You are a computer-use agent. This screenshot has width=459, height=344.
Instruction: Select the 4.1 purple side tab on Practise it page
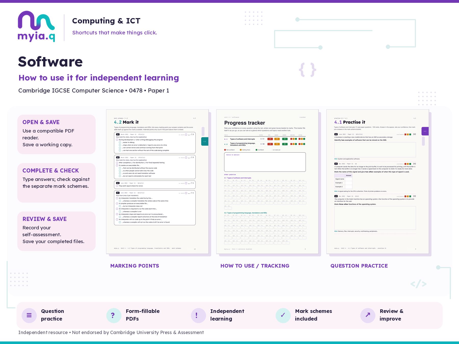pyautogui.click(x=425, y=131)
